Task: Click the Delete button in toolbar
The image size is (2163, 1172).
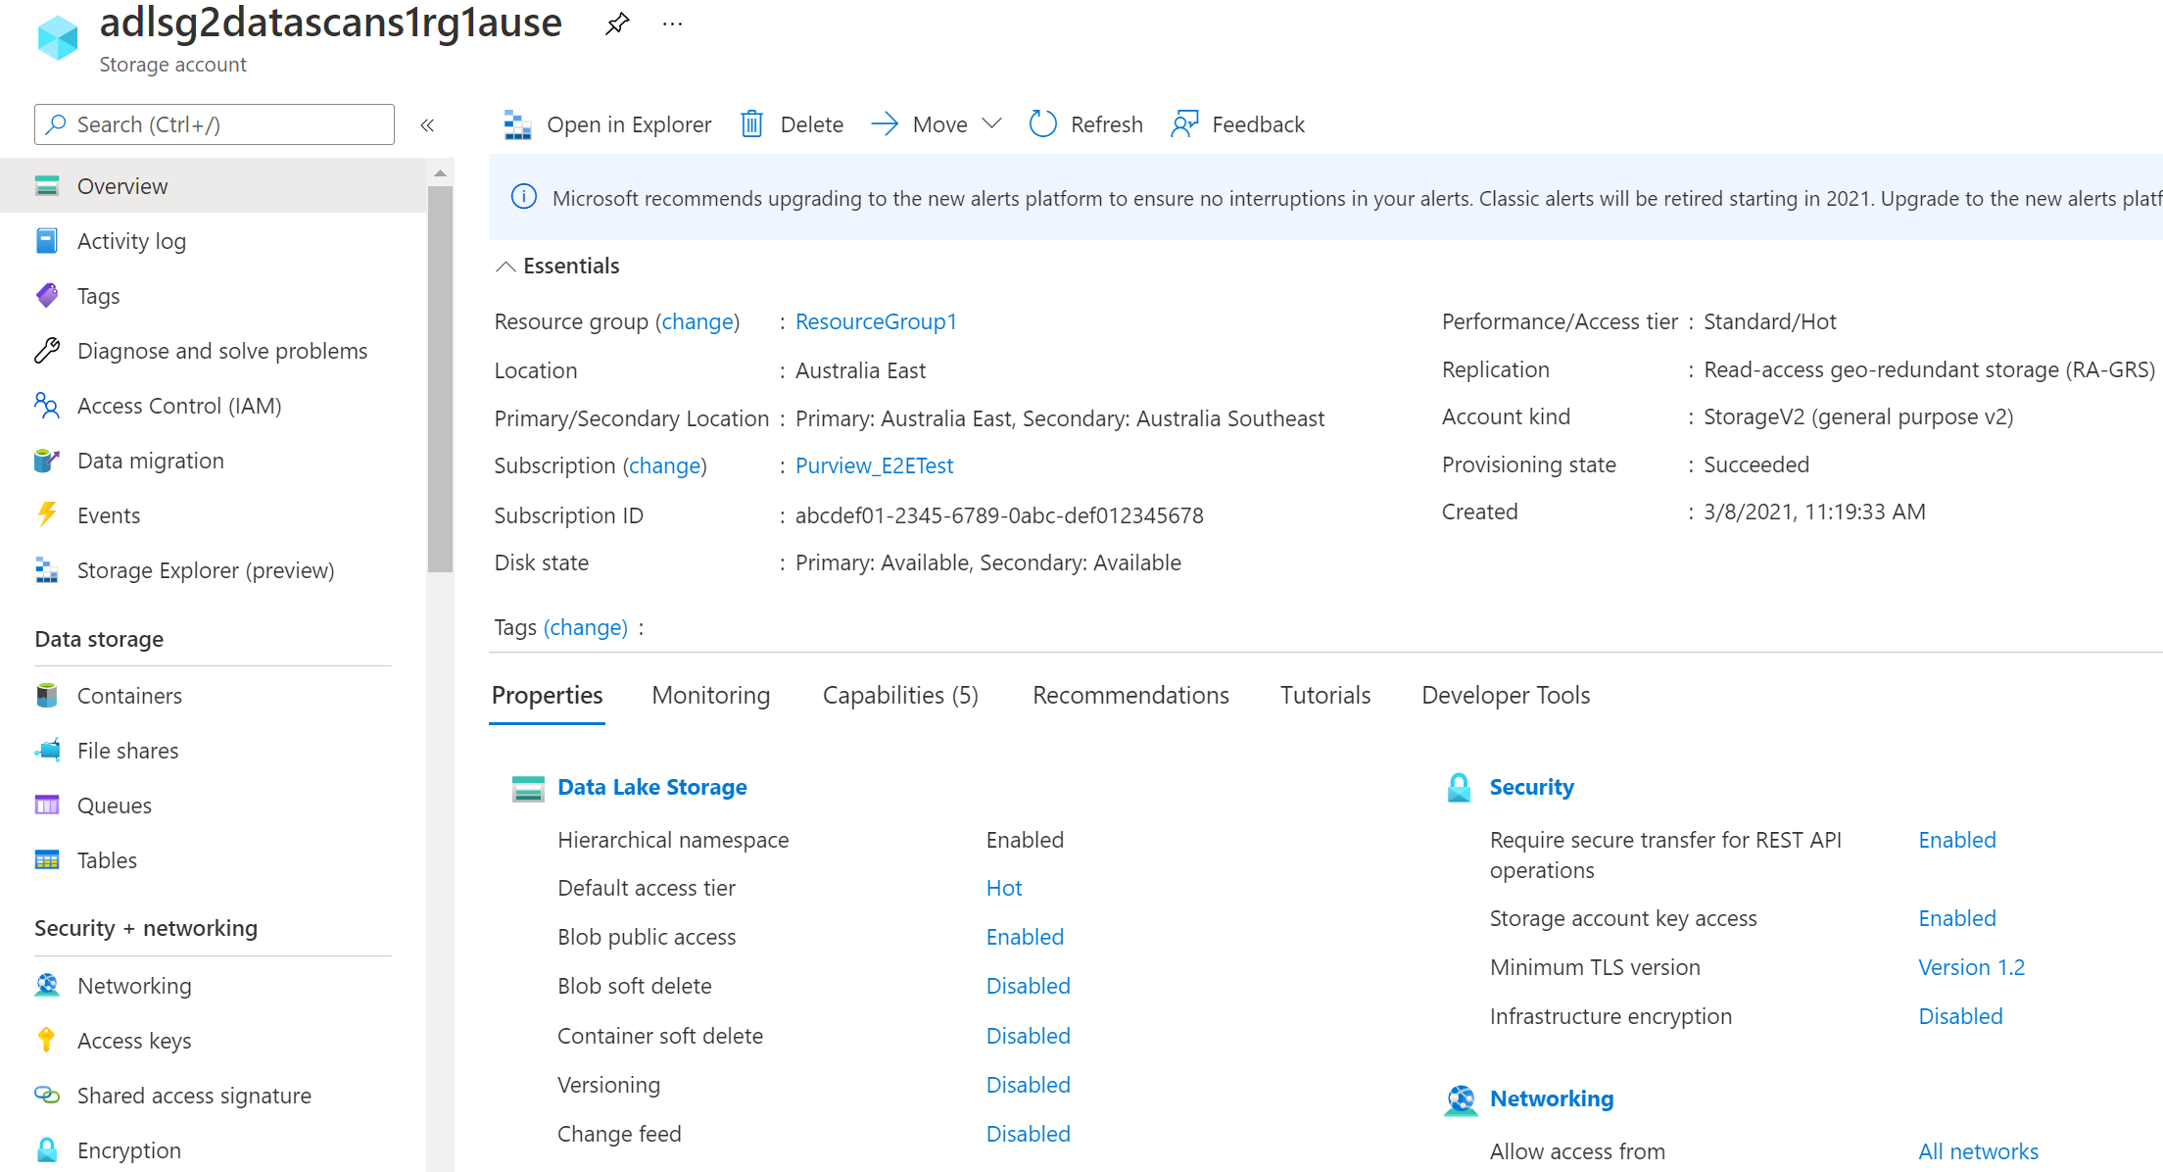Action: [789, 124]
